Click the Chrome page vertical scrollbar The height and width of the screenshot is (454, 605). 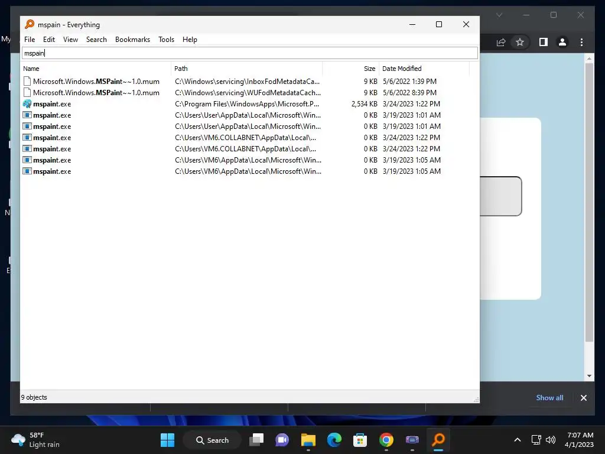click(589, 202)
